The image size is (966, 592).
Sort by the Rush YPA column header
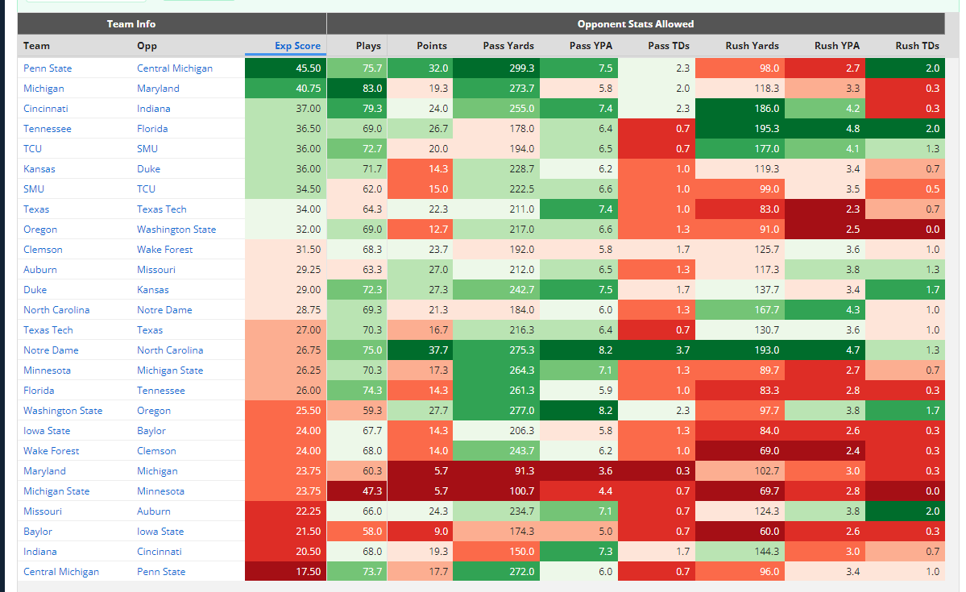836,46
